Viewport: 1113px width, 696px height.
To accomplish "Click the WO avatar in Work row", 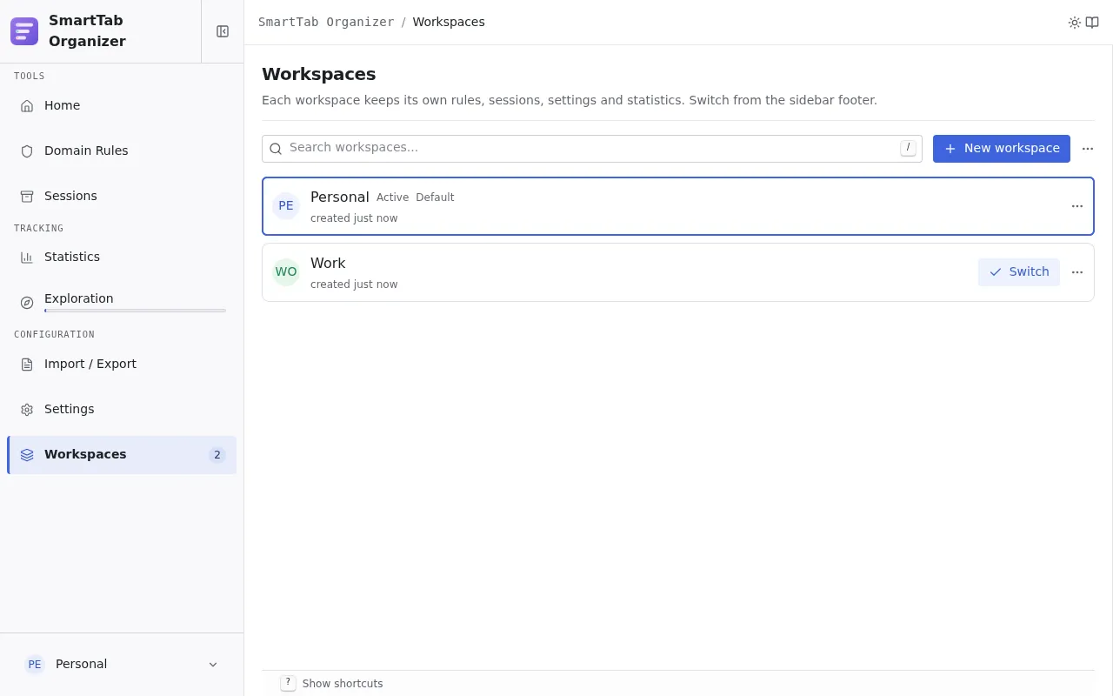I will tap(286, 272).
